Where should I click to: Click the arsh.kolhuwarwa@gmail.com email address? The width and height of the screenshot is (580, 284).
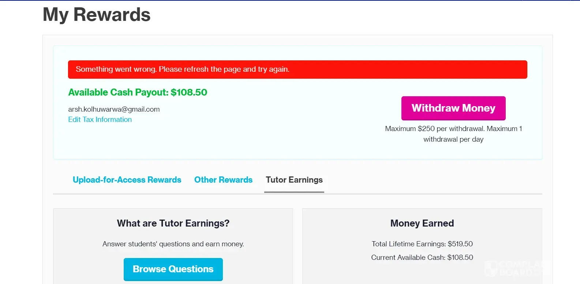pyautogui.click(x=114, y=109)
